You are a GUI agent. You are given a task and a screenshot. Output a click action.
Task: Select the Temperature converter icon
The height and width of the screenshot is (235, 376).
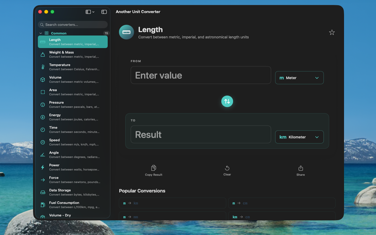[43, 67]
